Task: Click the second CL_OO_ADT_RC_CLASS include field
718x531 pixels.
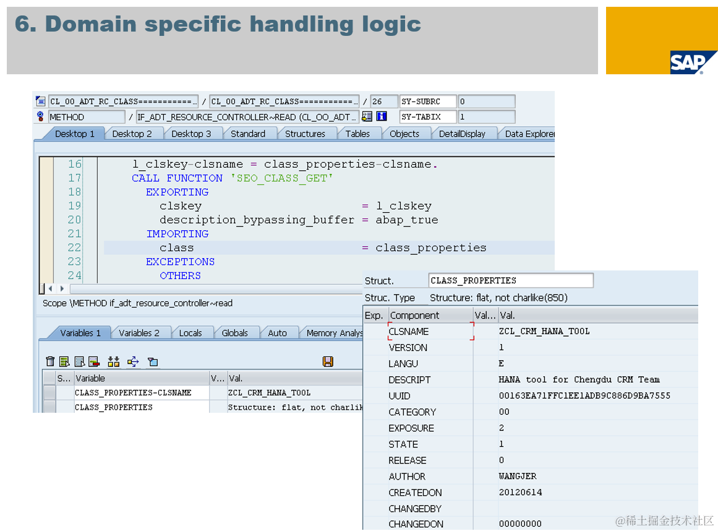Action: (284, 101)
